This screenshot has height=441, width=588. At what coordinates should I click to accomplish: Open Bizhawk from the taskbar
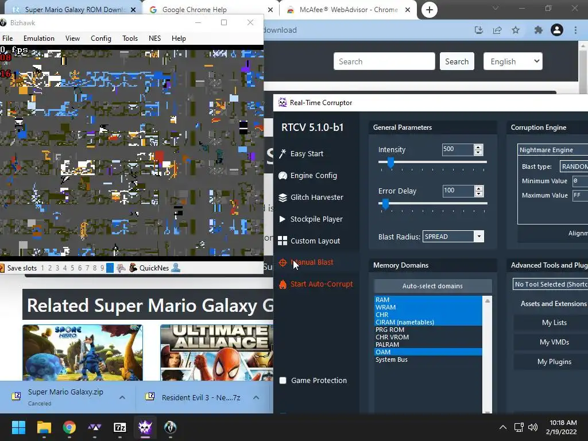170,427
